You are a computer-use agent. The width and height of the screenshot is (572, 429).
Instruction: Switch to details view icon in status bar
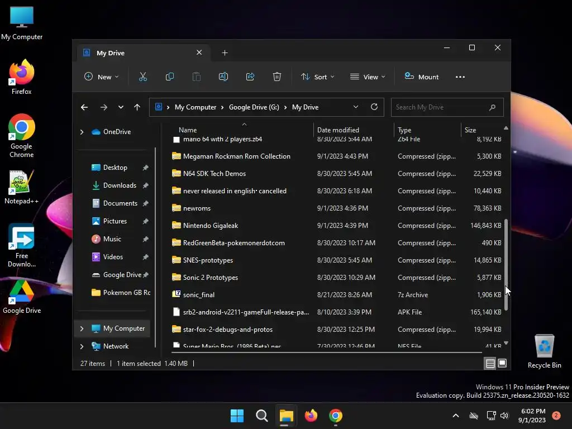[x=490, y=363]
